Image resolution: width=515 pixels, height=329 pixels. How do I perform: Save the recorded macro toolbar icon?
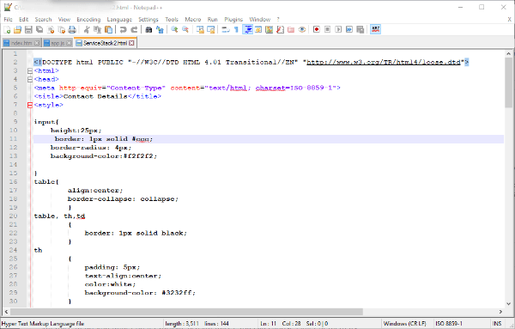[x=360, y=29]
